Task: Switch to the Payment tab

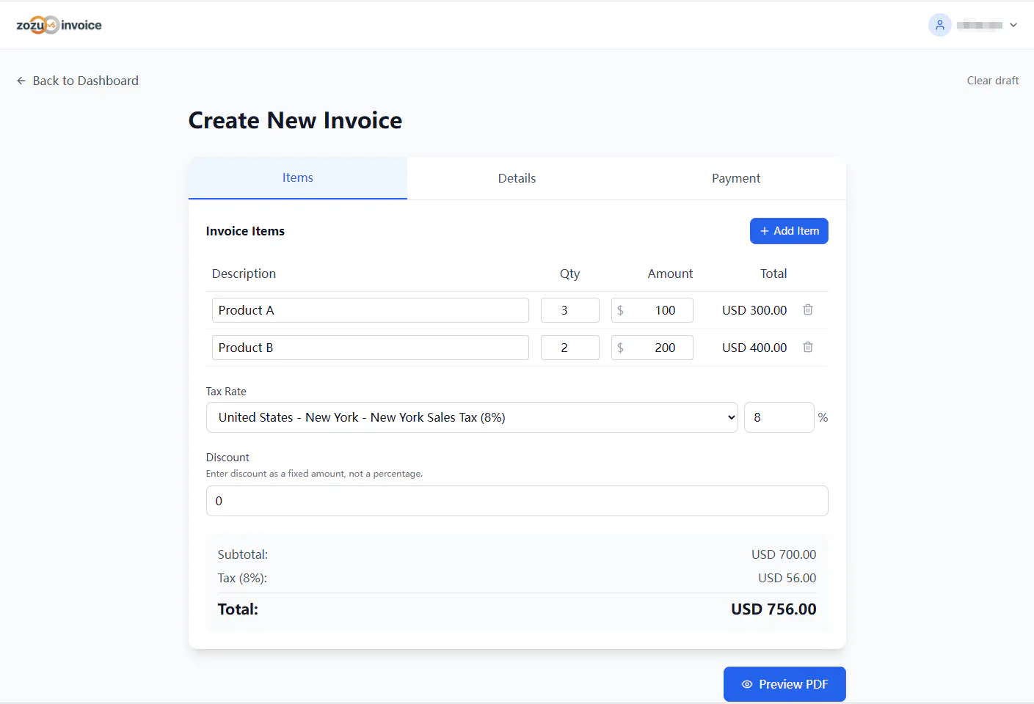Action: coord(736,178)
